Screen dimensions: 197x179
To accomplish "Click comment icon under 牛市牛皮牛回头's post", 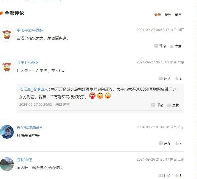I will coord(156,46).
